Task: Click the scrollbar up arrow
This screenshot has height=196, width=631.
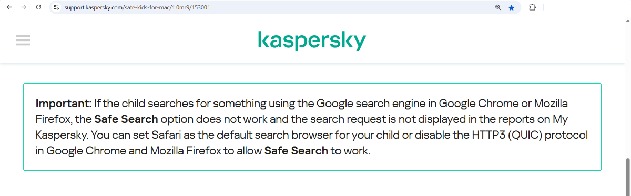Action: coord(627,20)
